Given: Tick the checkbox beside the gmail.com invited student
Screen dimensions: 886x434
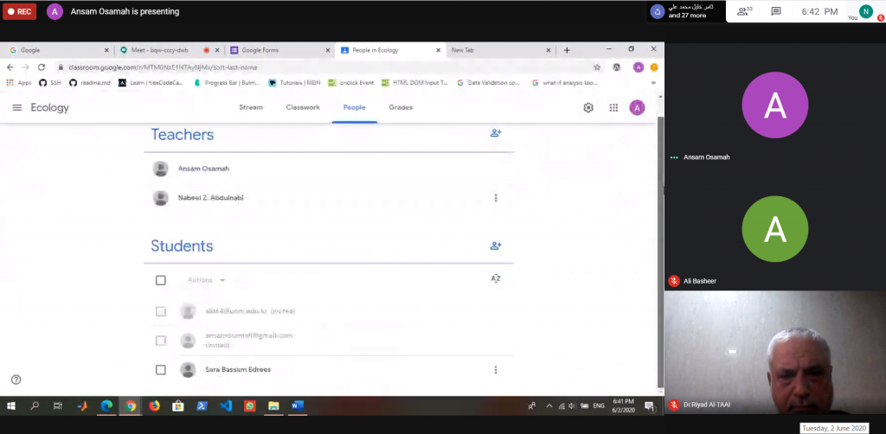Looking at the screenshot, I should click(x=161, y=340).
